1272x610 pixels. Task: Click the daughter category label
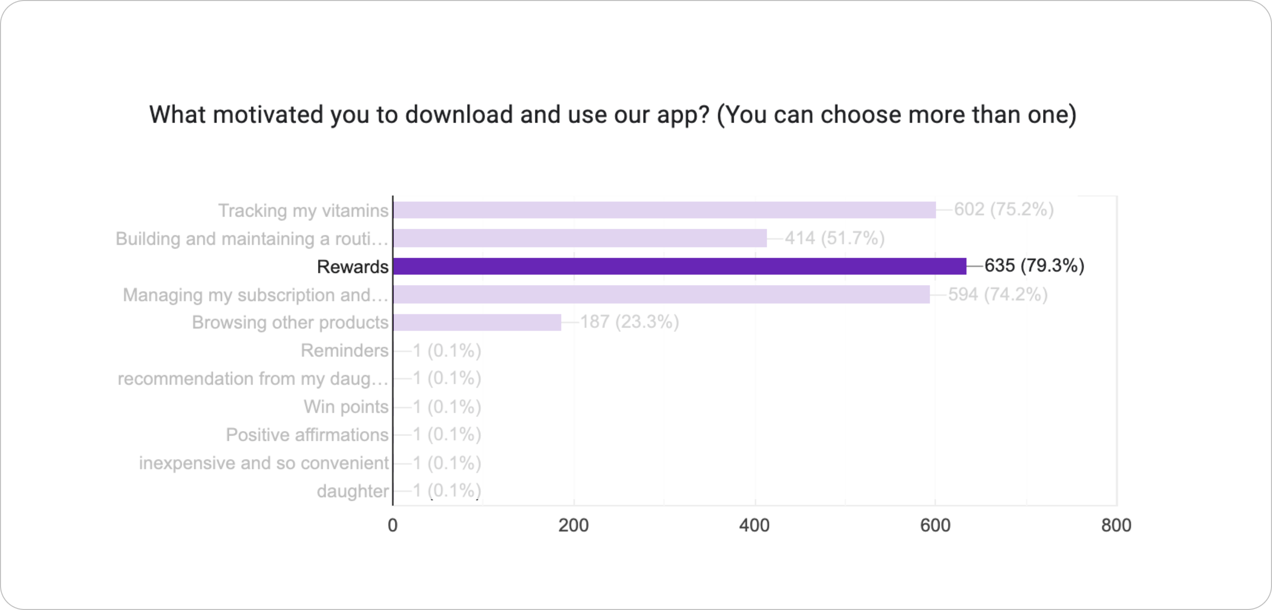coord(353,491)
